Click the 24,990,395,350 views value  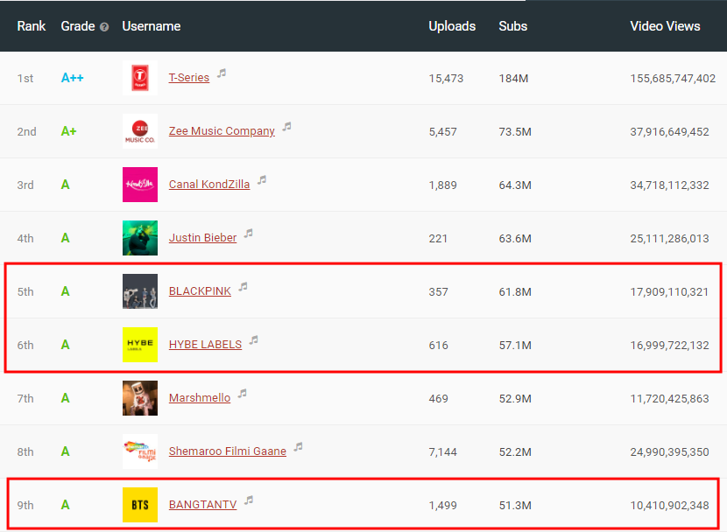click(x=669, y=452)
